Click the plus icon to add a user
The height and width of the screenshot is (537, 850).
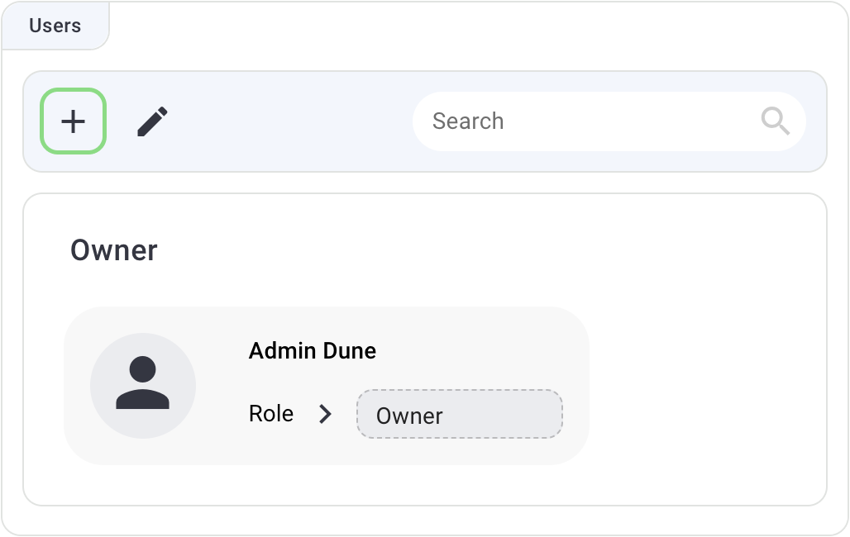pos(74,121)
